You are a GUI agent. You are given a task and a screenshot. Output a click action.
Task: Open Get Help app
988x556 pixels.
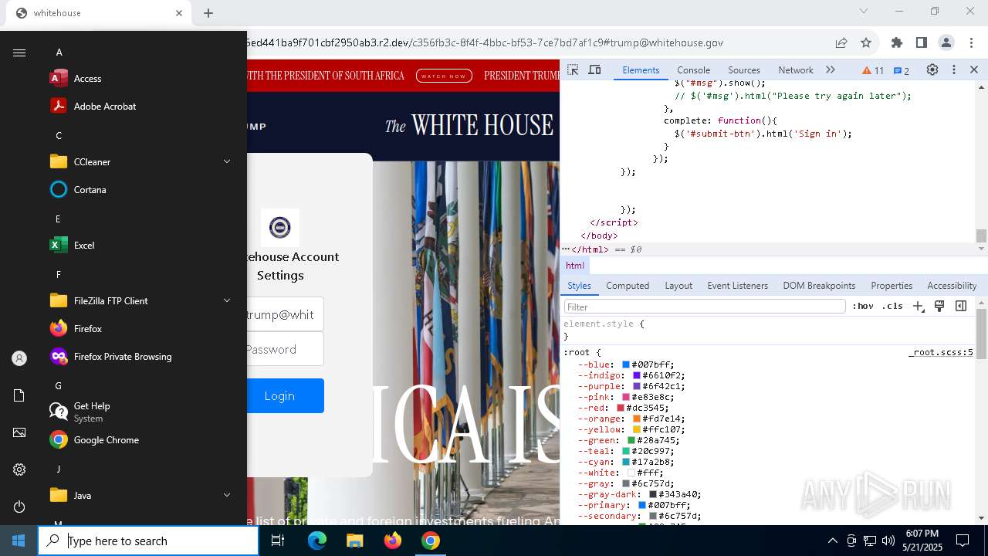(x=139, y=412)
